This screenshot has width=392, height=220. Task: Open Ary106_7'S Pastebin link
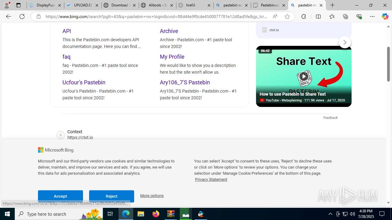click(x=185, y=82)
